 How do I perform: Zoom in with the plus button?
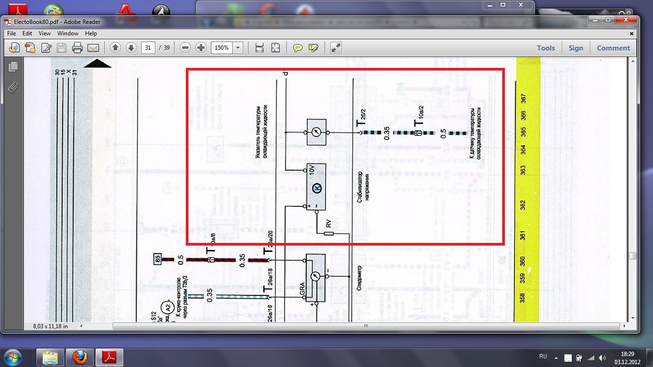(x=201, y=48)
